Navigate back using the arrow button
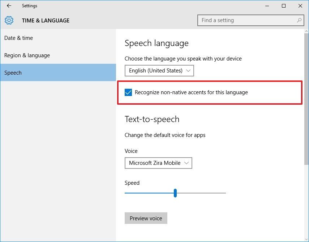 coord(9,6)
